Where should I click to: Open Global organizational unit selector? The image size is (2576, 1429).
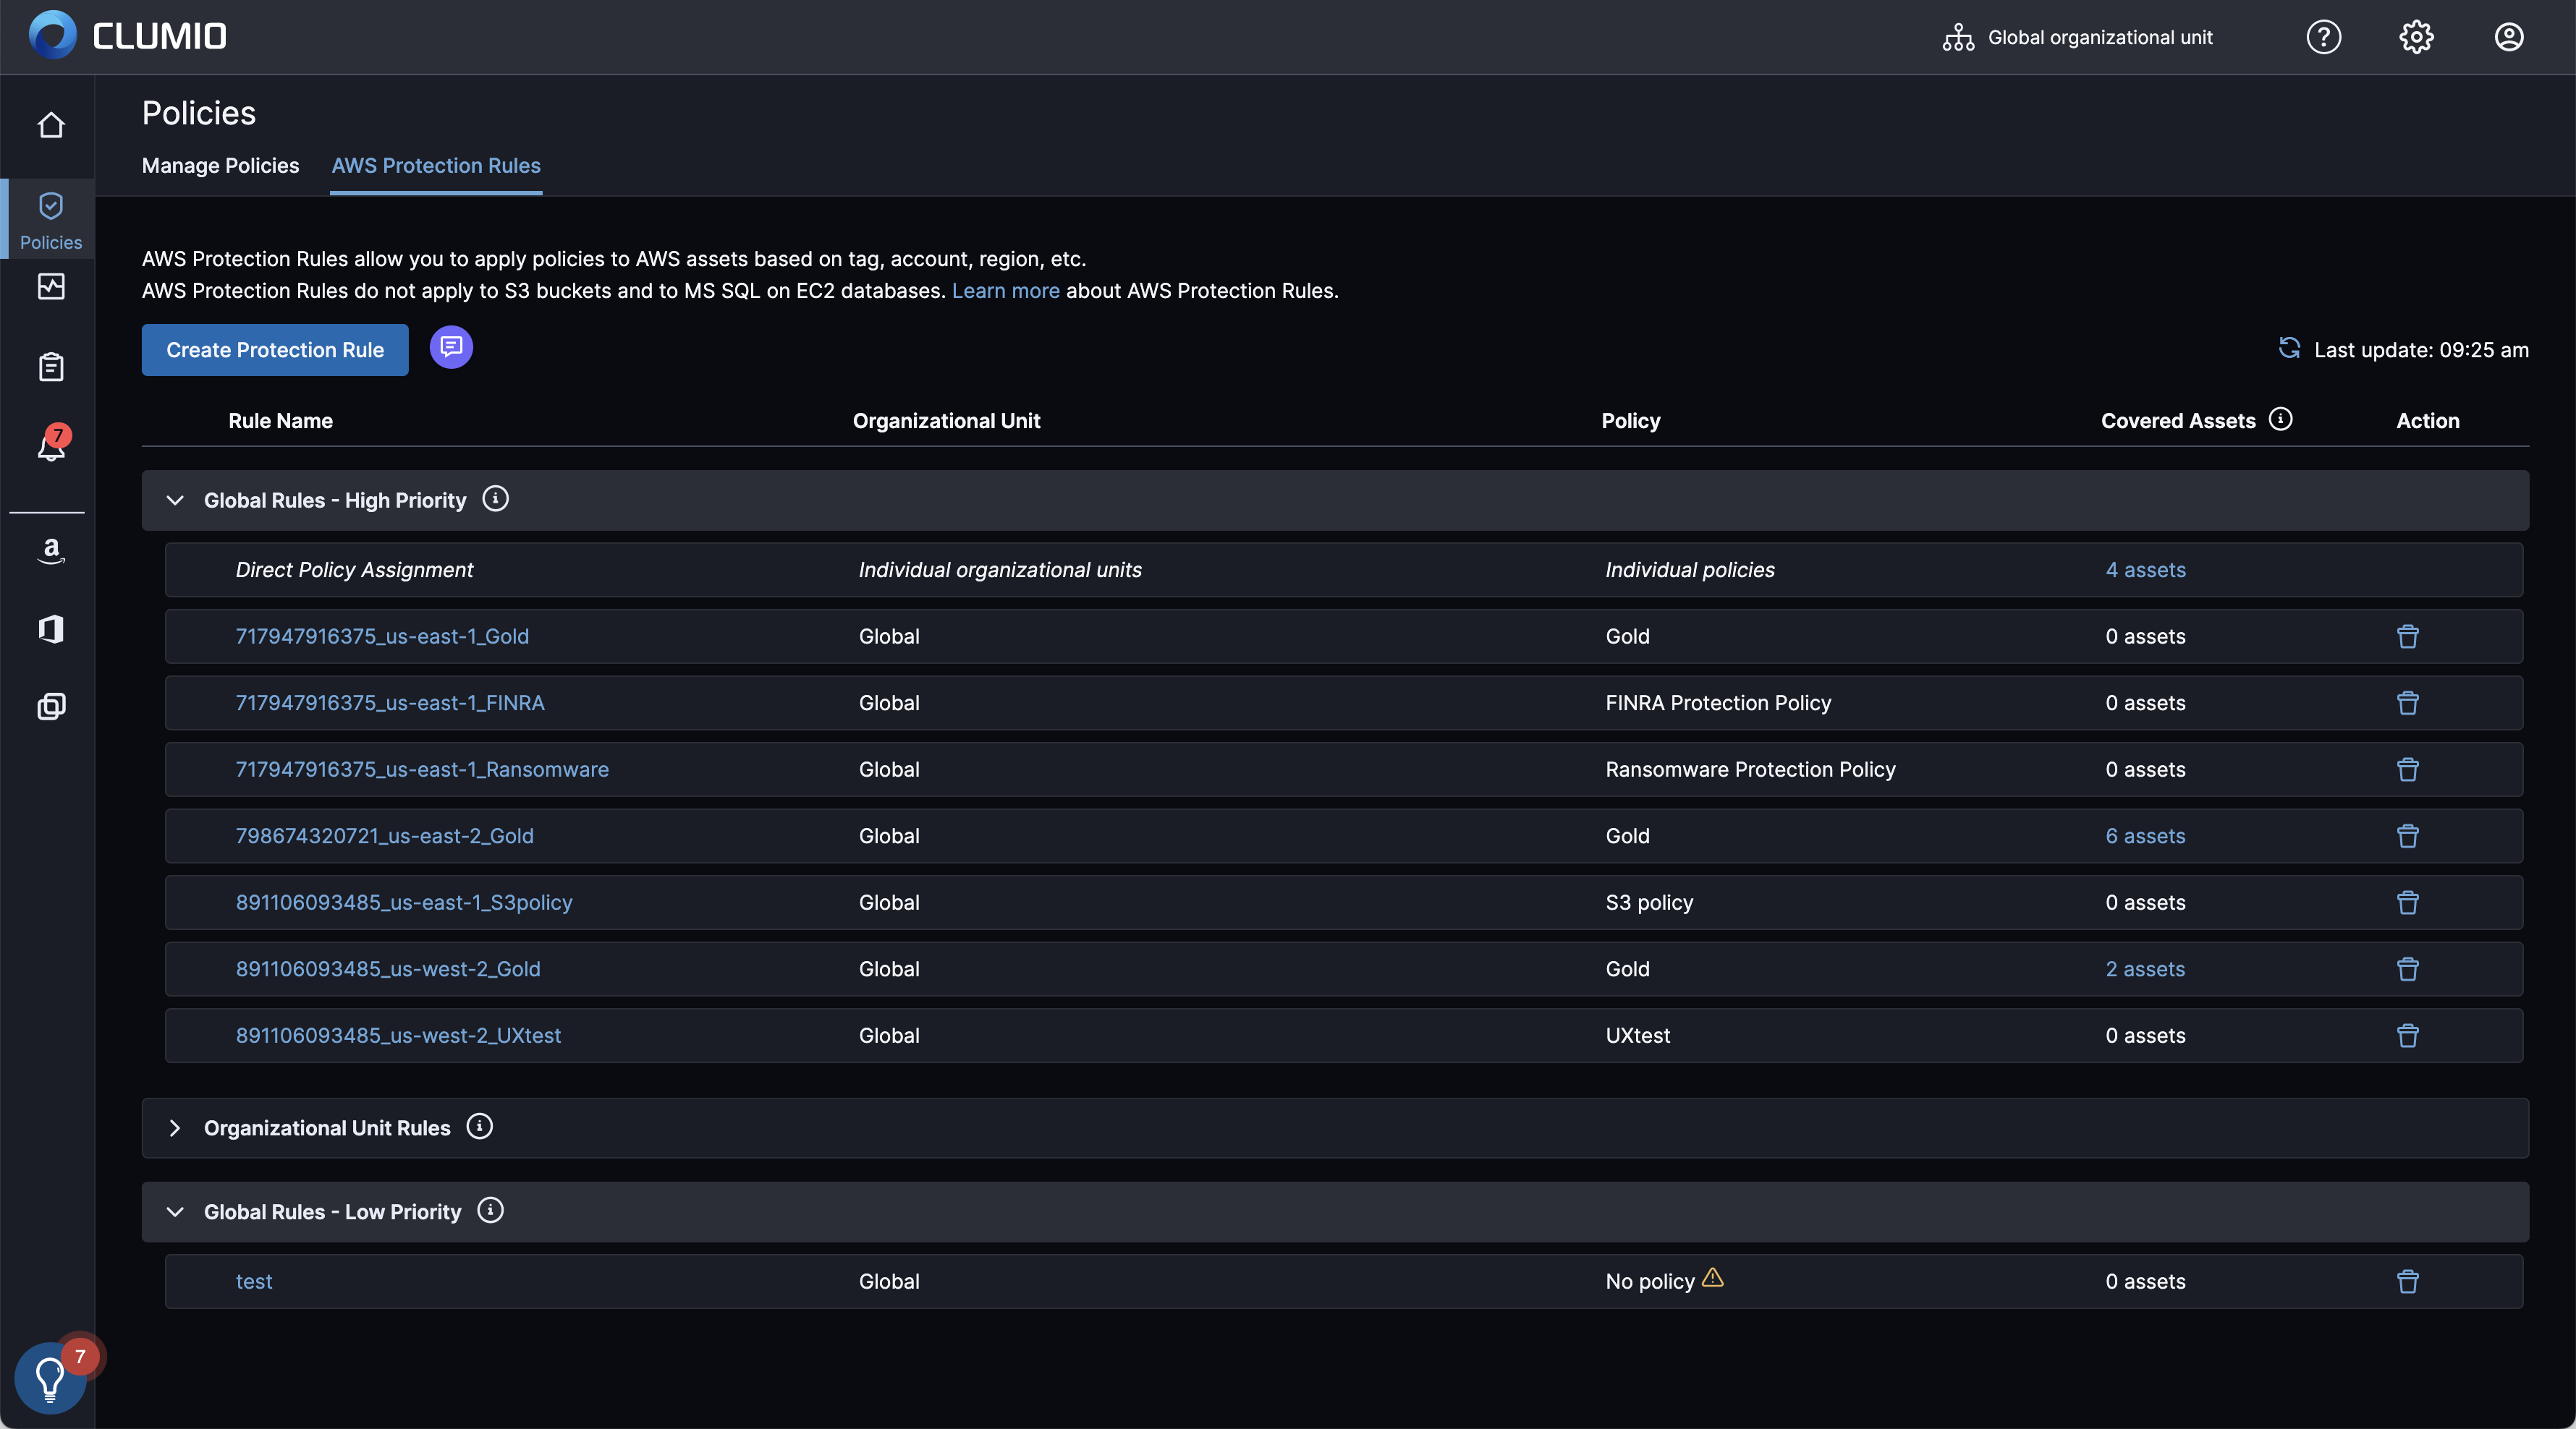point(2078,37)
